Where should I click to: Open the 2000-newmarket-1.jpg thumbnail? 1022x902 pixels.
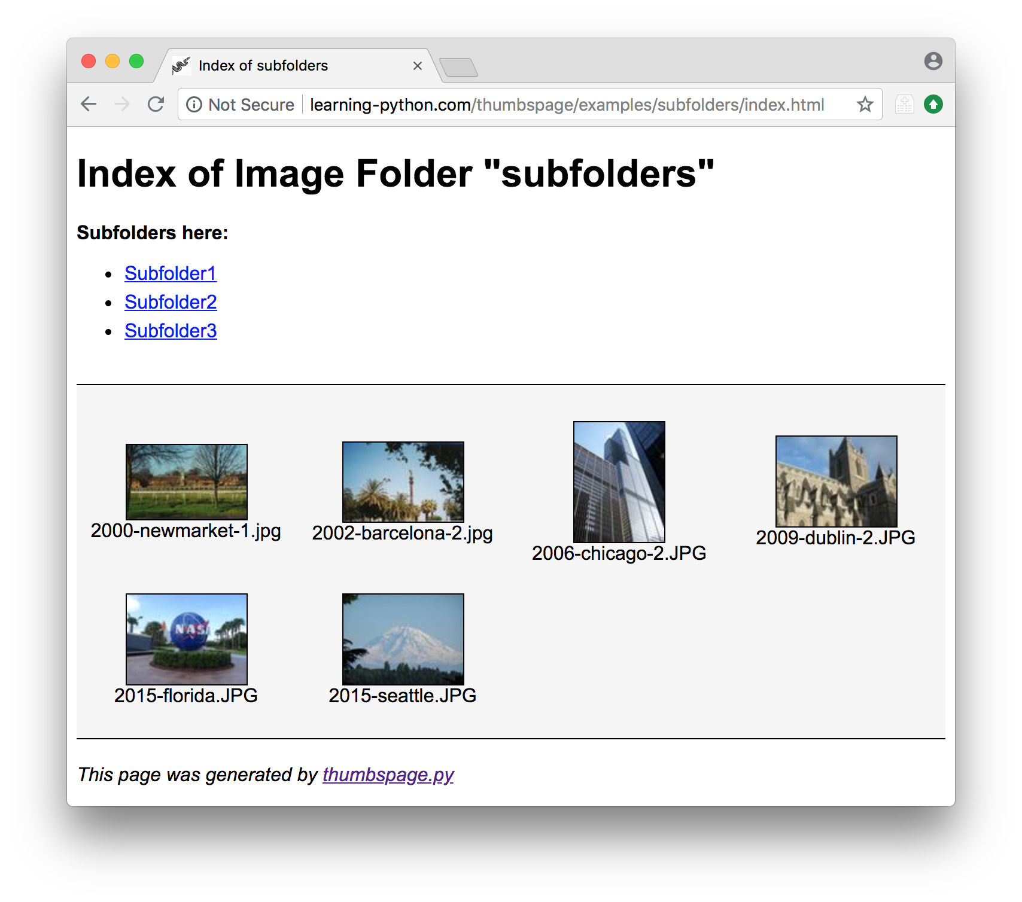click(x=187, y=482)
